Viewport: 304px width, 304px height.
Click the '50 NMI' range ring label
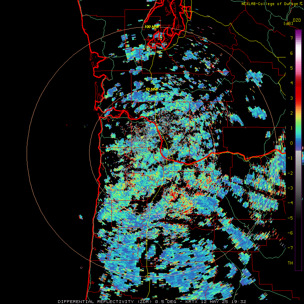[152, 90]
